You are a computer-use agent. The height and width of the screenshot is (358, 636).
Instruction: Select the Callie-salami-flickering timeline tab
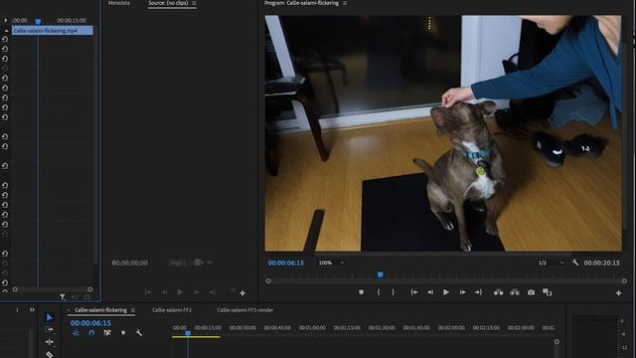100,310
